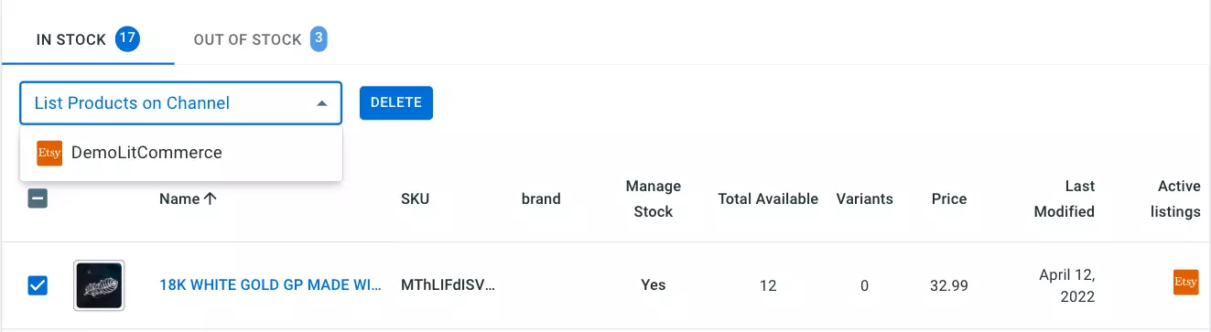Click the product thumbnail image
Image resolution: width=1211 pixels, height=332 pixels.
point(99,286)
